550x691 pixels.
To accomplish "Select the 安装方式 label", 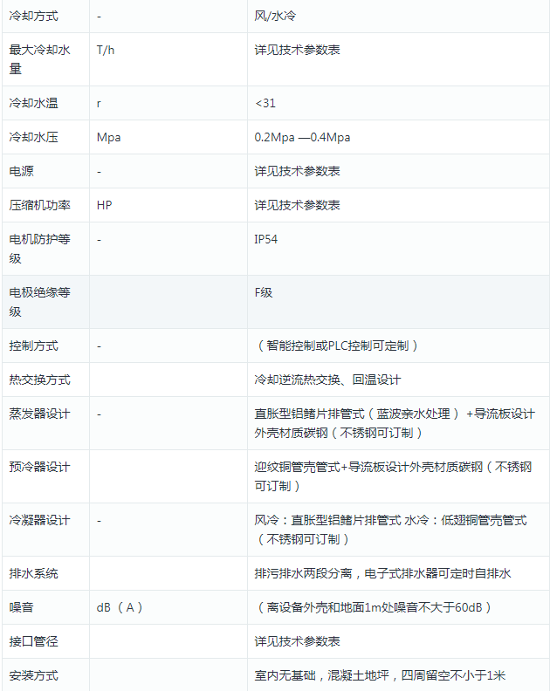I will (x=33, y=675).
